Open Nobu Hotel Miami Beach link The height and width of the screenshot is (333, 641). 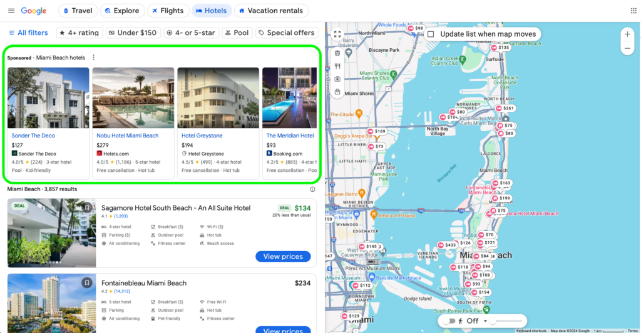(x=128, y=136)
